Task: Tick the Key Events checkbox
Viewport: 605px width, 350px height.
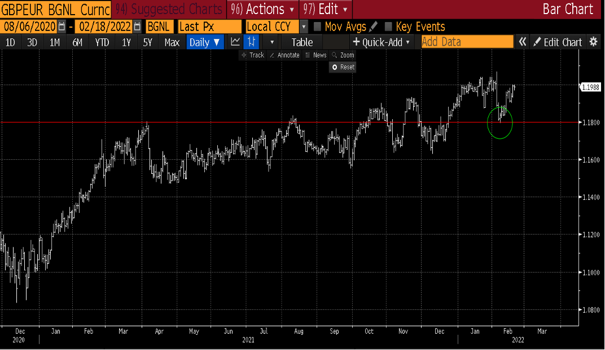Action: tap(388, 27)
